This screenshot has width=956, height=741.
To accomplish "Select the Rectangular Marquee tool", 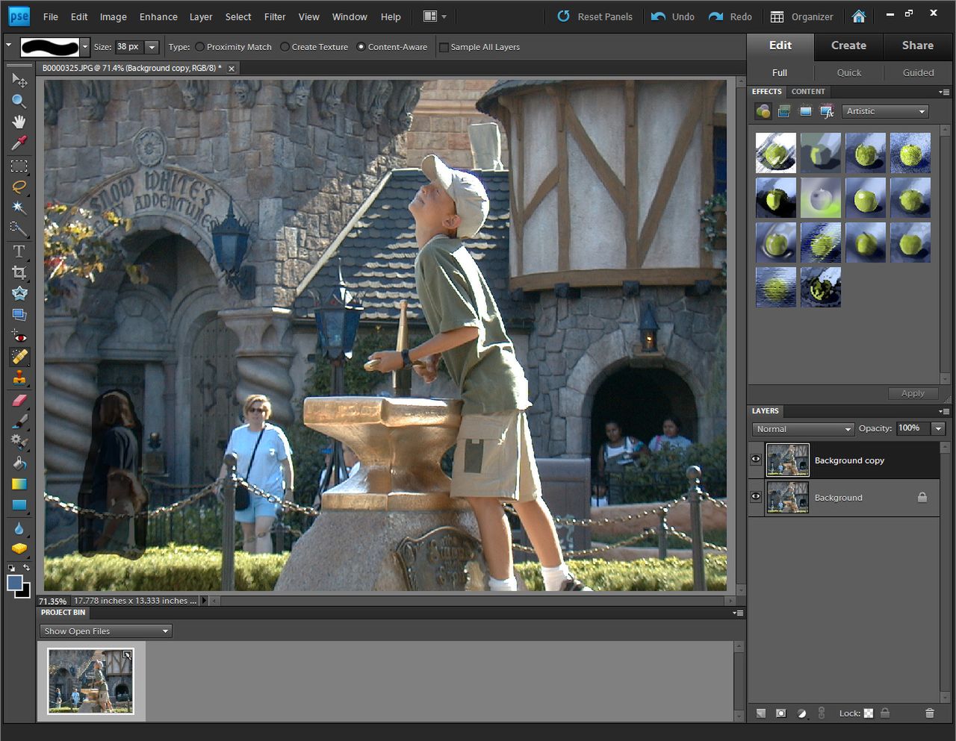I will [19, 166].
